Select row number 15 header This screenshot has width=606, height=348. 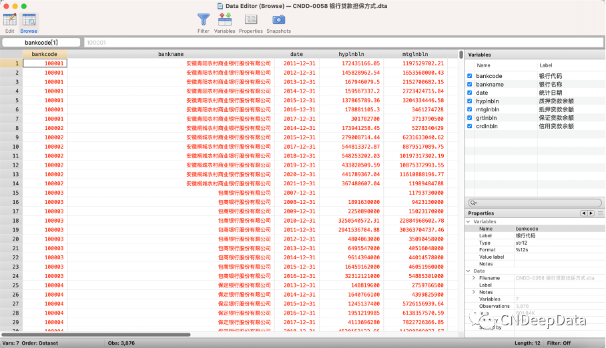(11, 193)
